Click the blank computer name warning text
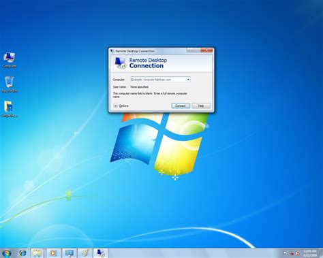Screen dimensions: 323x258 coord(150,95)
